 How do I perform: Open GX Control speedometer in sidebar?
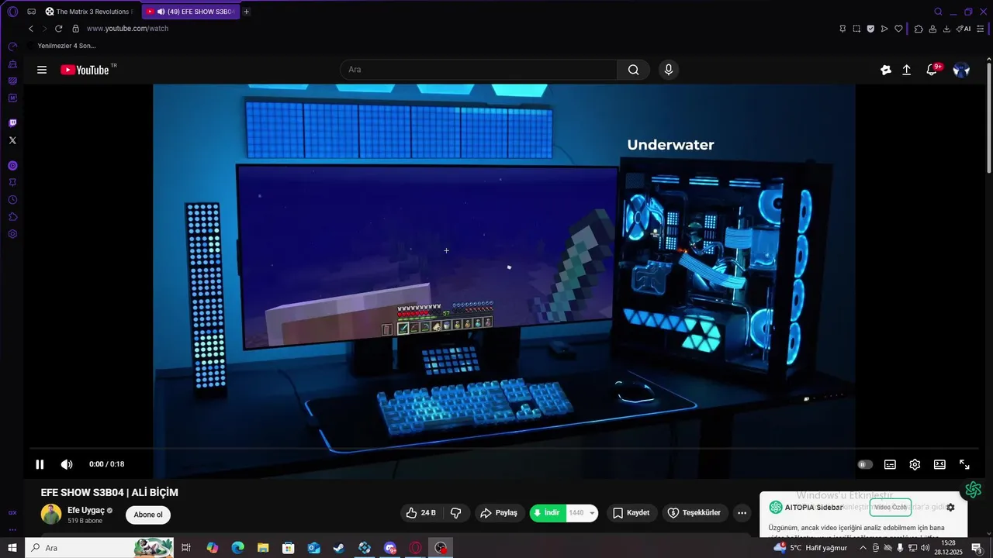coord(12,47)
